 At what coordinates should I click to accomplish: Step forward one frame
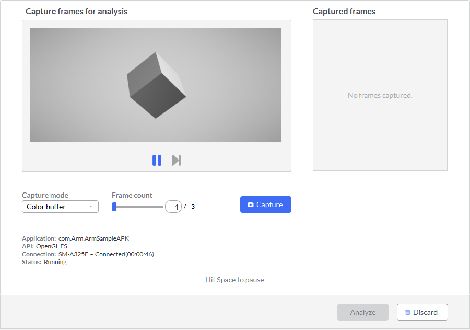[x=177, y=161]
